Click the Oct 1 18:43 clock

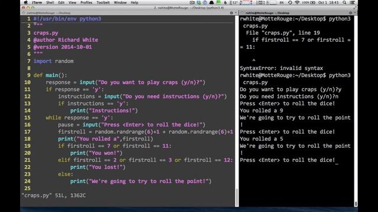coord(328,2)
